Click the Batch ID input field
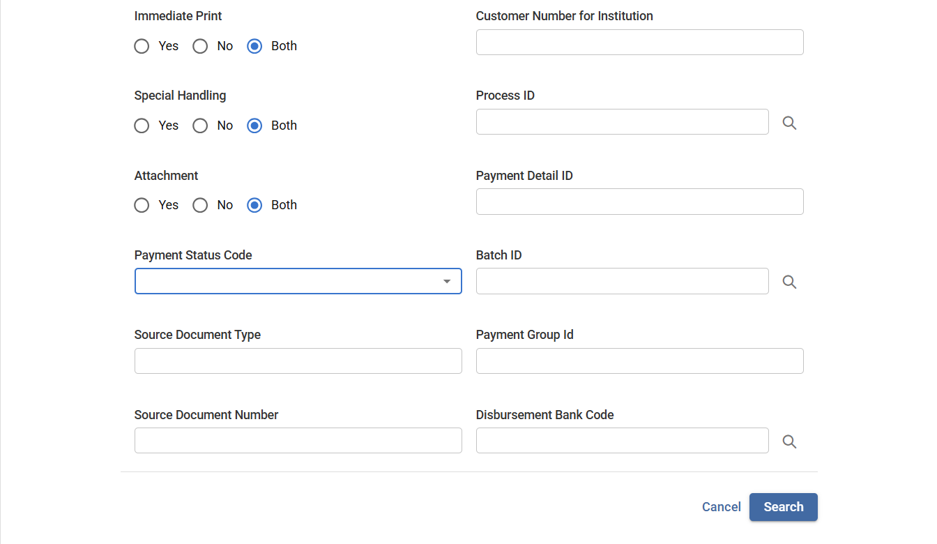 pos(622,281)
